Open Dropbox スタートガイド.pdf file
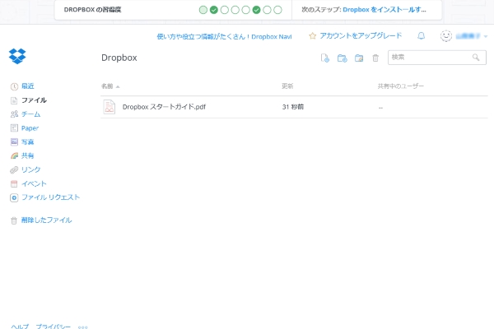Image resolution: width=494 pixels, height=329 pixels. coord(164,107)
